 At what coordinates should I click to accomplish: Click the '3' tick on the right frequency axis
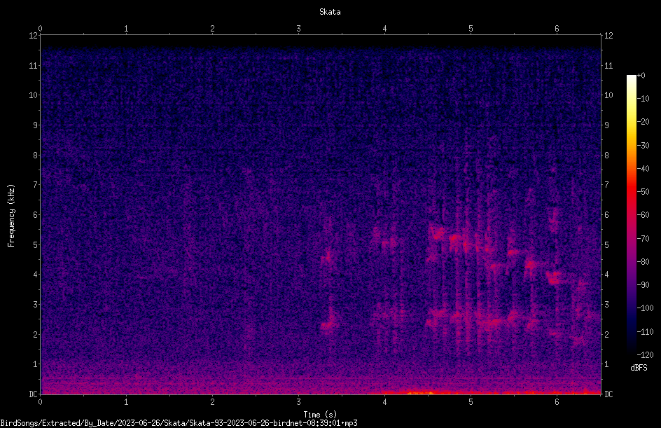(606, 305)
